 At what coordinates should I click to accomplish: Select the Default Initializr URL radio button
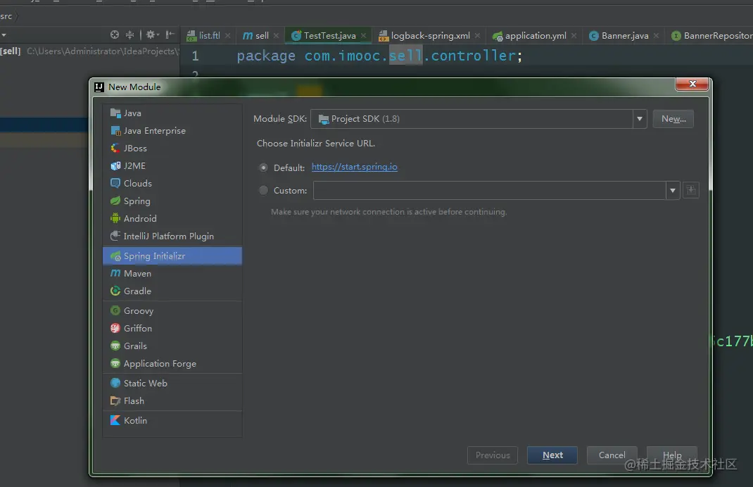(x=263, y=167)
